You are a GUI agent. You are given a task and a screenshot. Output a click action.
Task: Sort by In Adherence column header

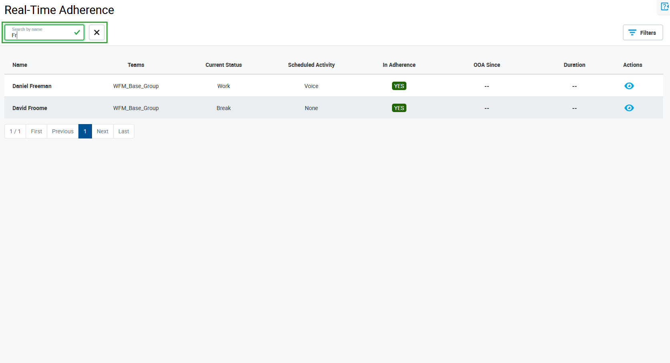399,65
